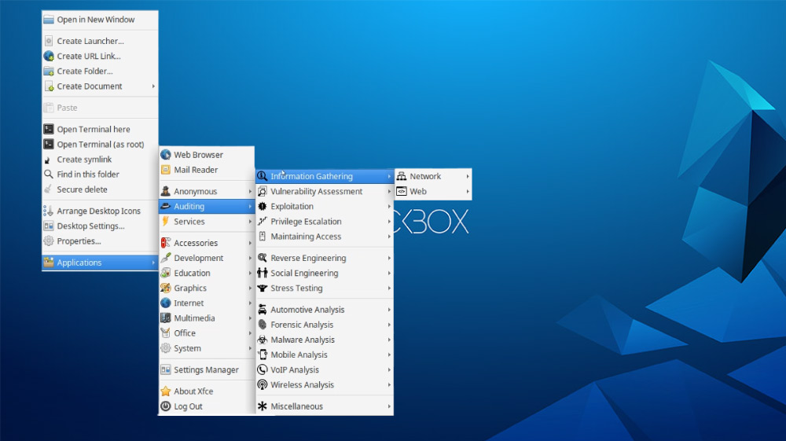This screenshot has height=441, width=786.
Task: Expand the Web submenu arrow
Action: (x=467, y=192)
